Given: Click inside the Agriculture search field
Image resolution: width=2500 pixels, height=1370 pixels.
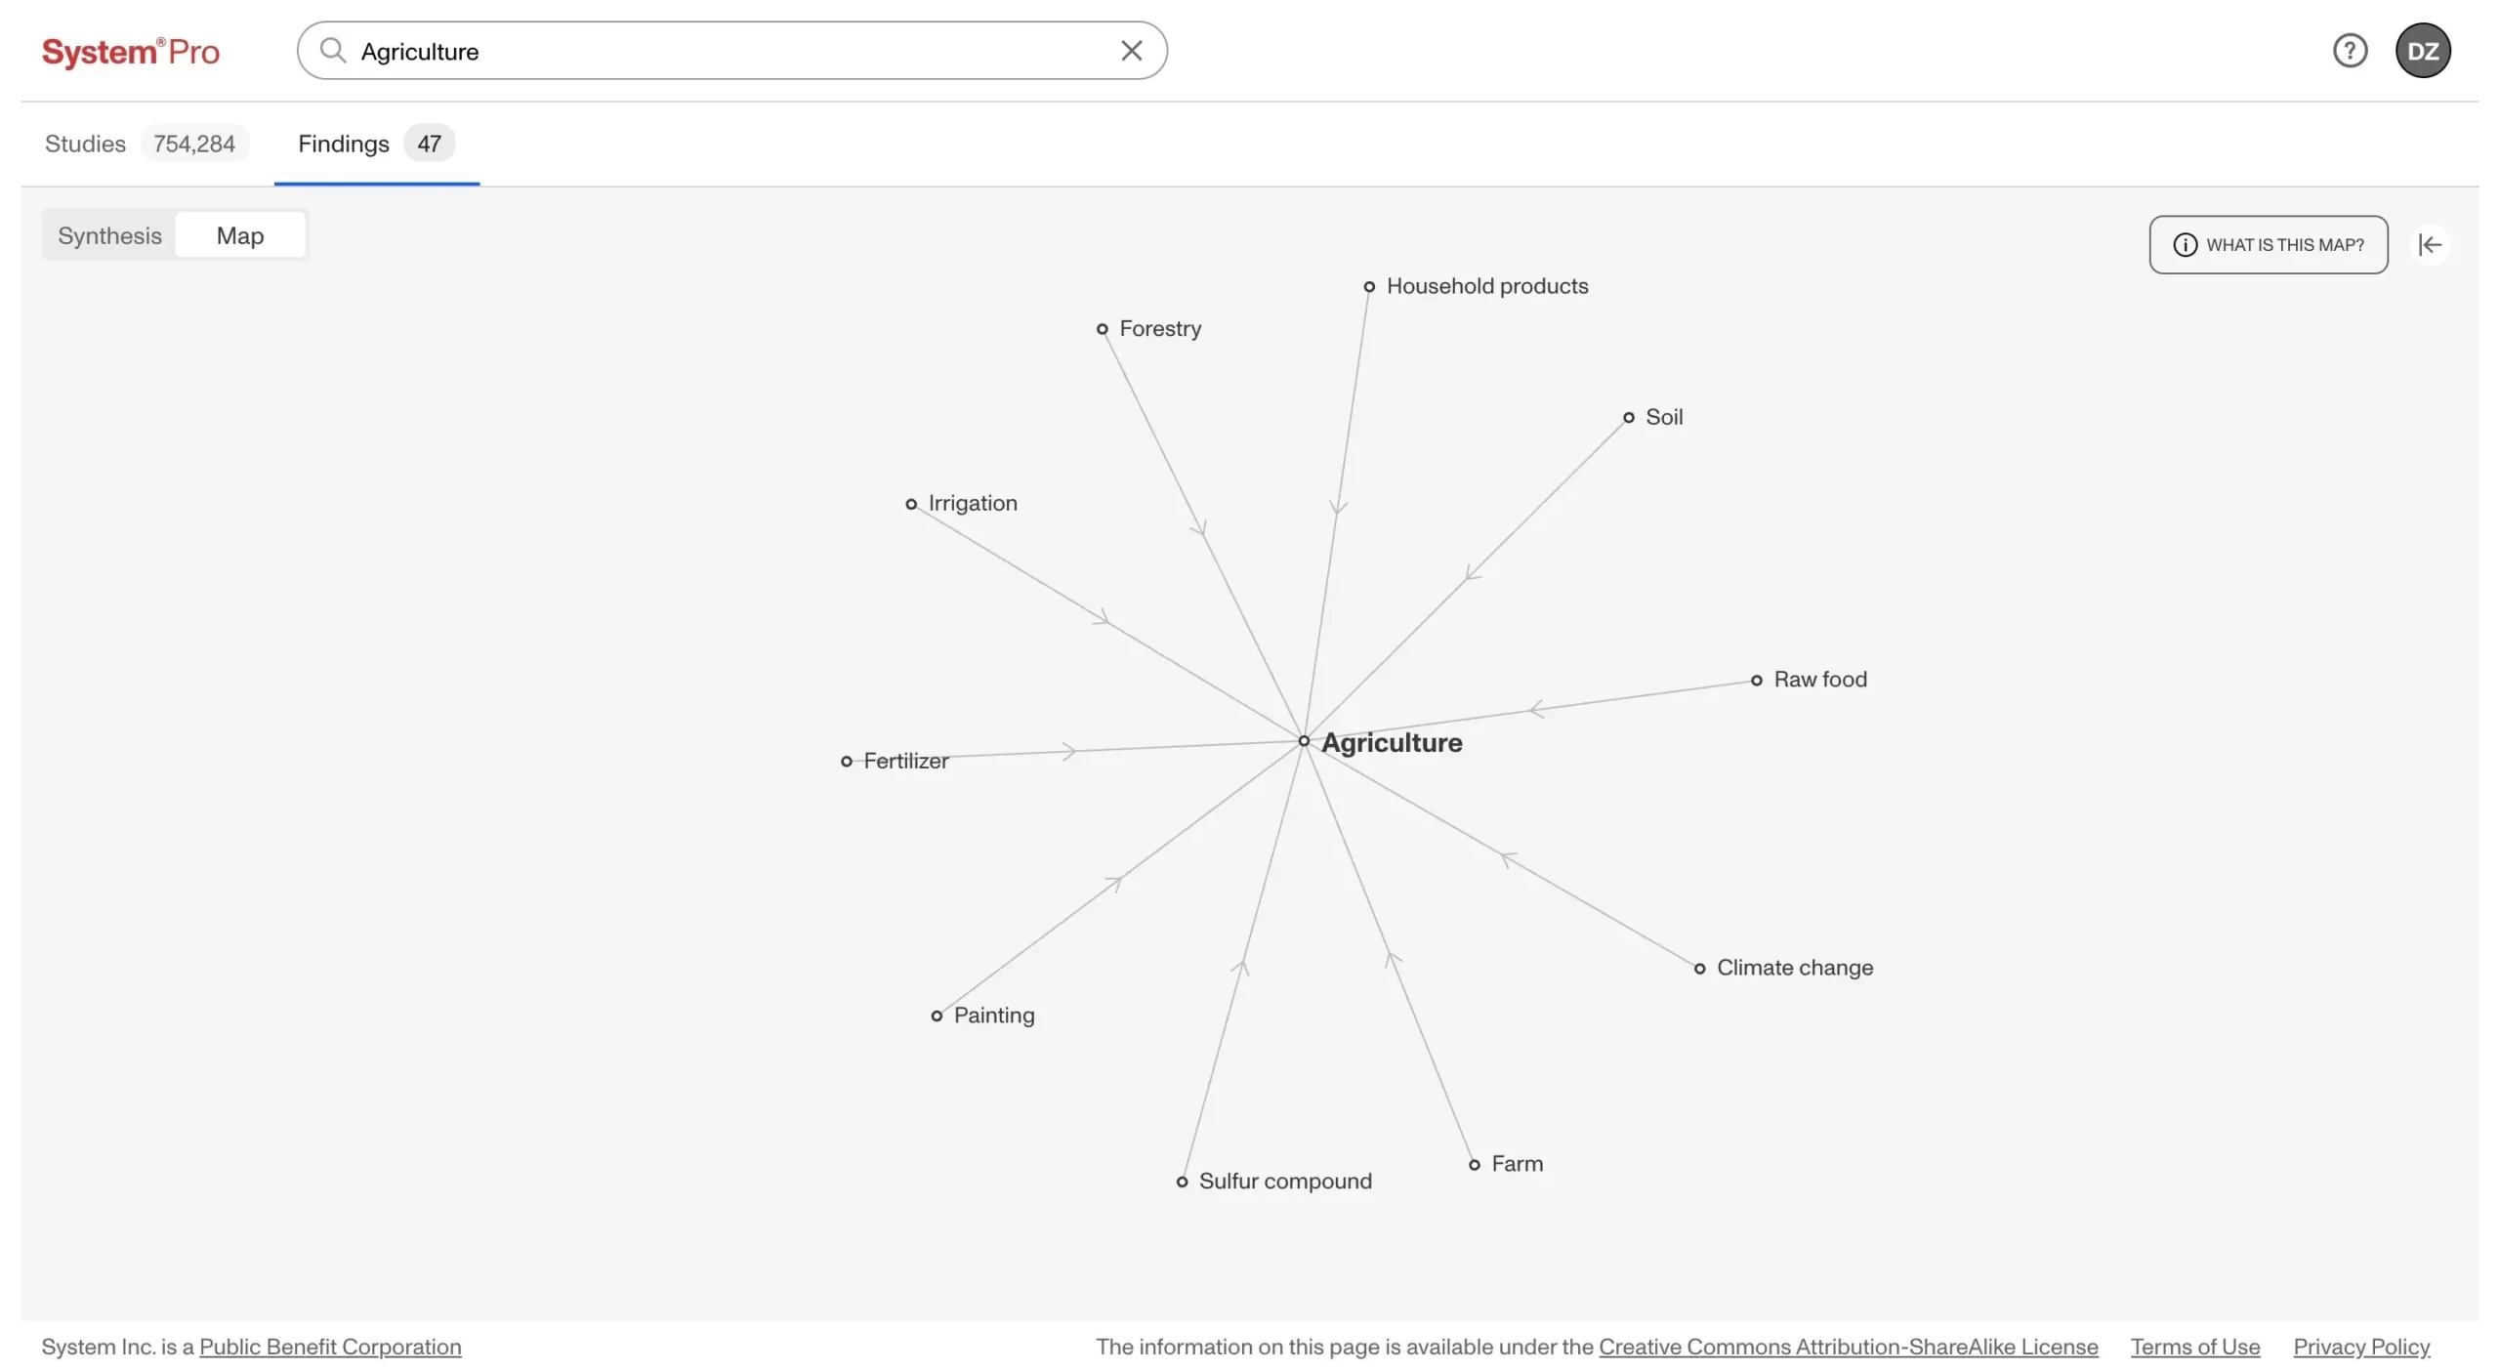Looking at the screenshot, I should coord(684,51).
